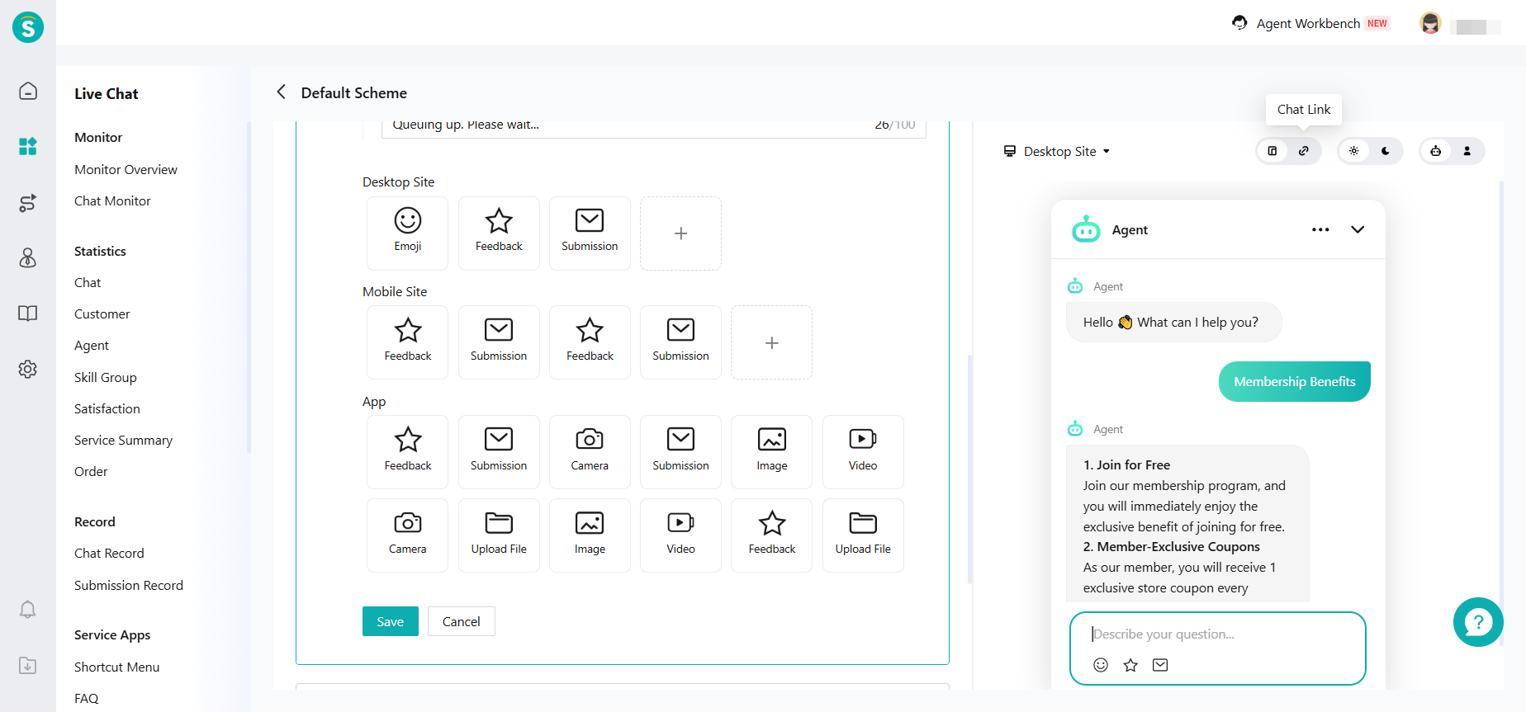Click the emoji smiley in chat input toolbar
This screenshot has height=712, width=1526.
pyautogui.click(x=1100, y=665)
